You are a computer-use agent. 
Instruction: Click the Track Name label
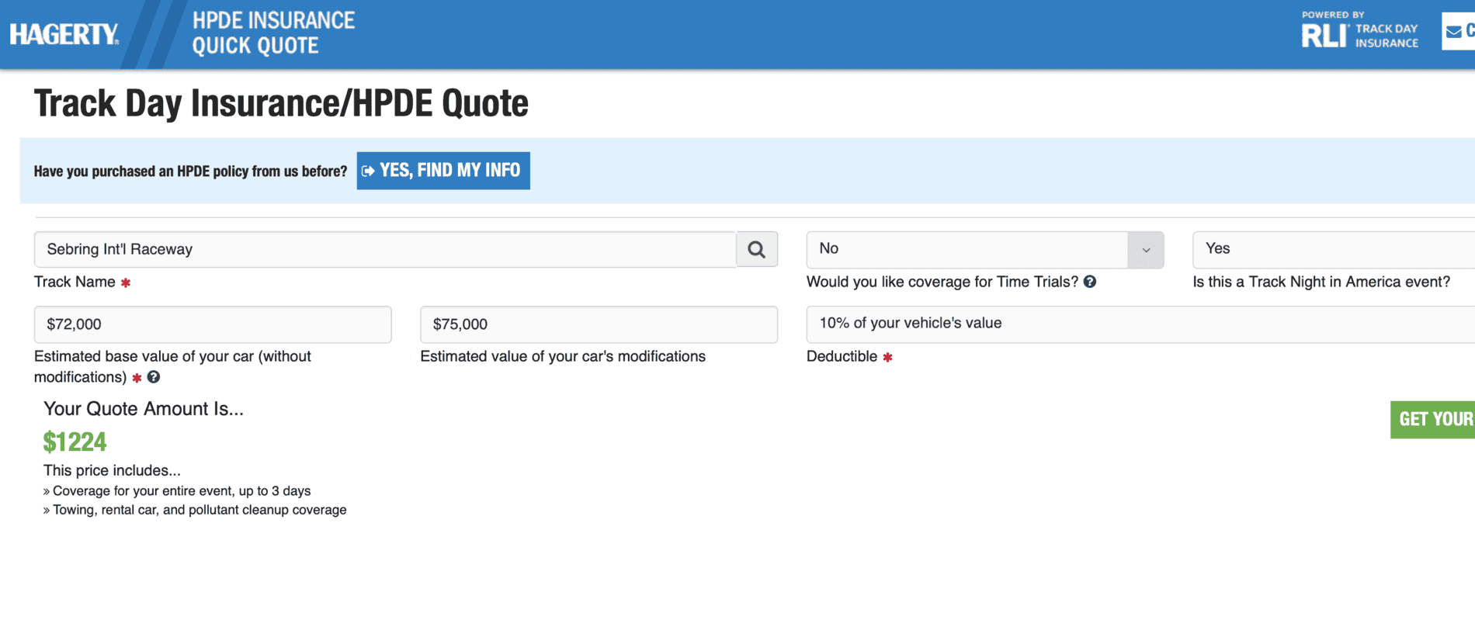pyautogui.click(x=75, y=282)
